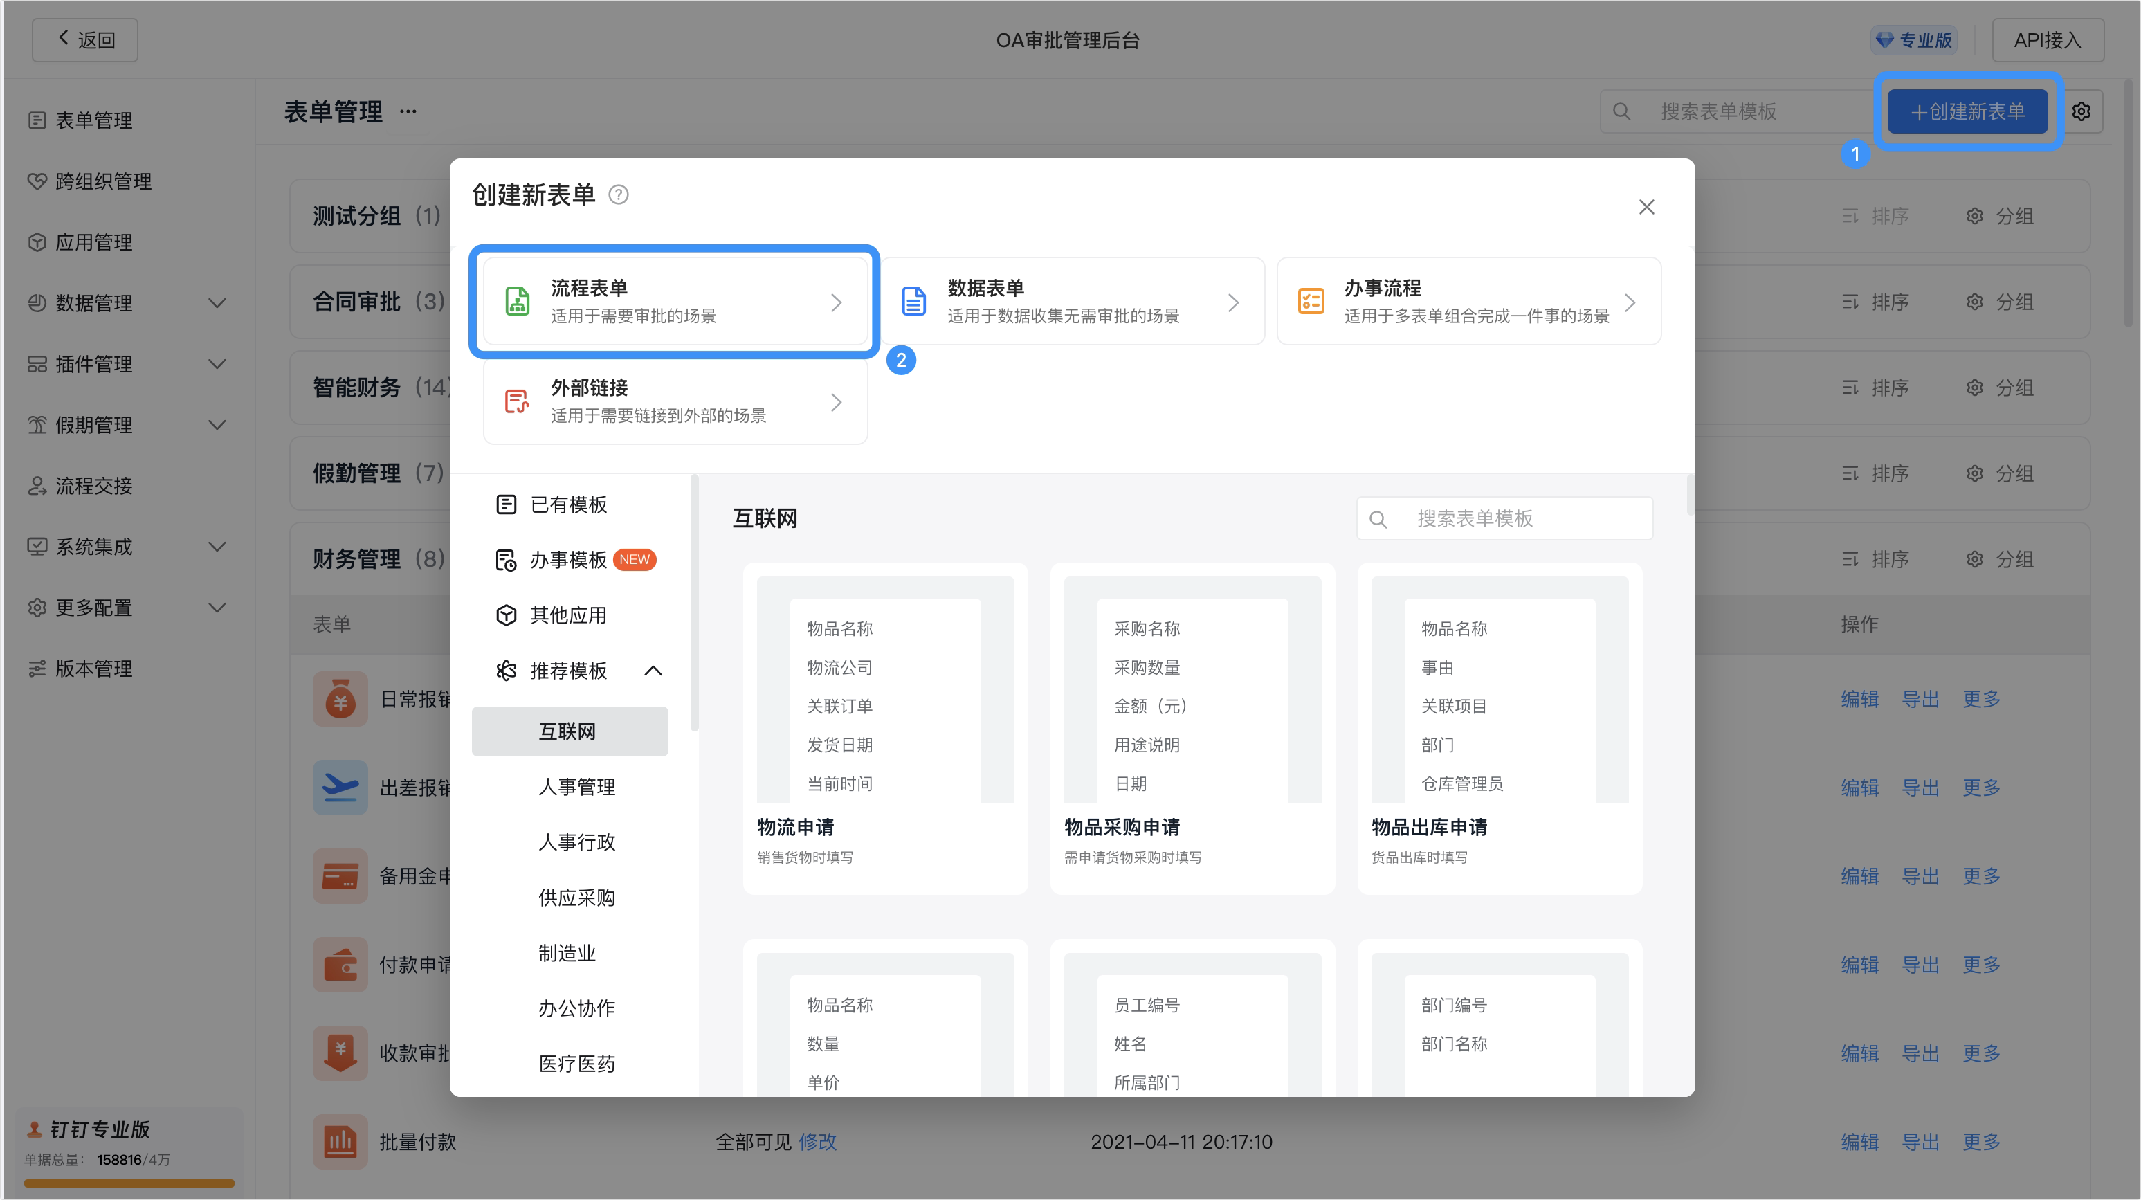Click the 单据总量 usage progress bar
Image resolution: width=2141 pixels, height=1200 pixels.
(x=129, y=1183)
